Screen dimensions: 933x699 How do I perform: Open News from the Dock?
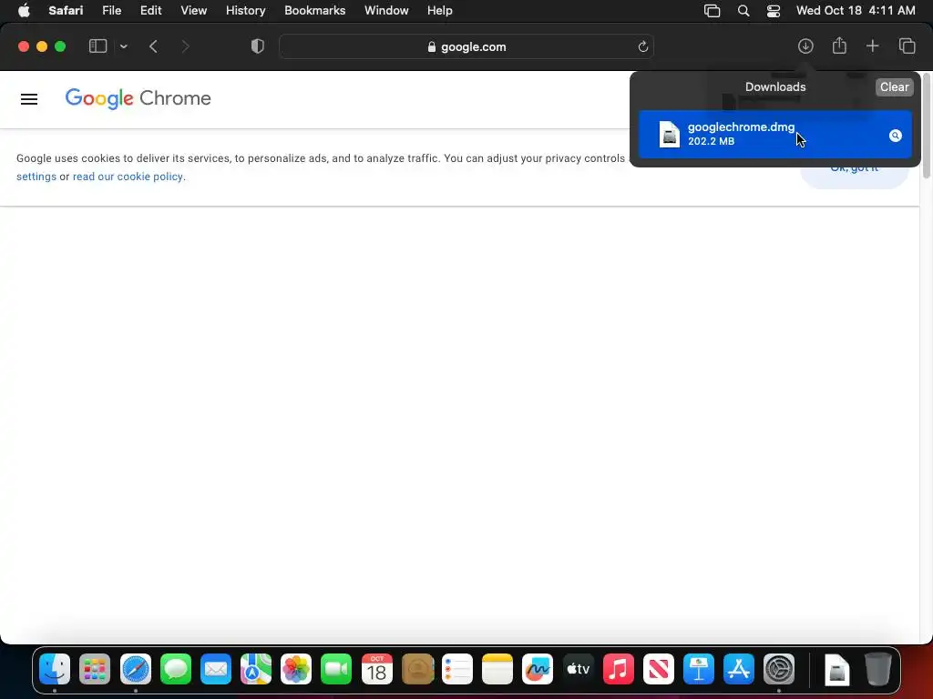coord(658,670)
